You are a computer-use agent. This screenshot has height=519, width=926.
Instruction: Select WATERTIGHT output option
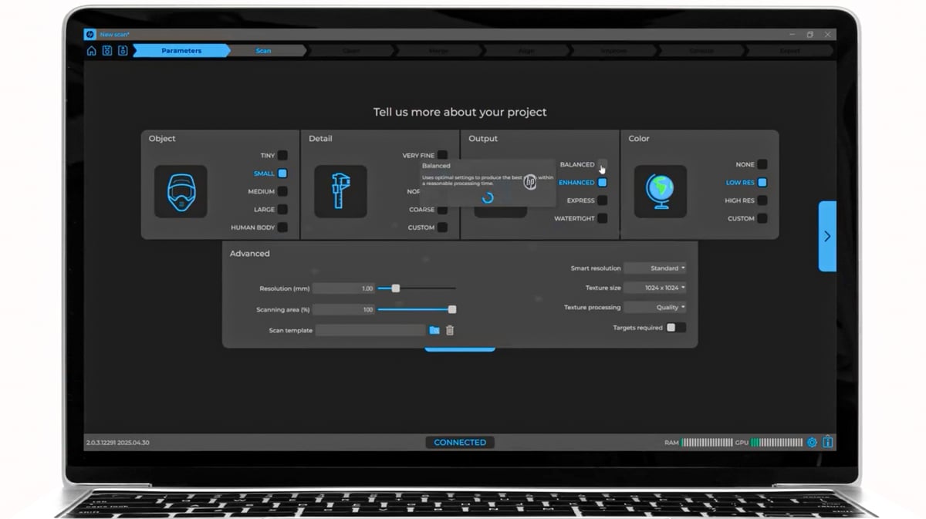(x=603, y=218)
